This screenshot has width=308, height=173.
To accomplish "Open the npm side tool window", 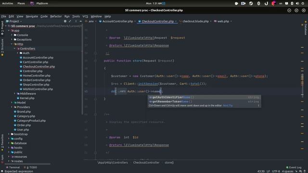I will pos(2,159).
